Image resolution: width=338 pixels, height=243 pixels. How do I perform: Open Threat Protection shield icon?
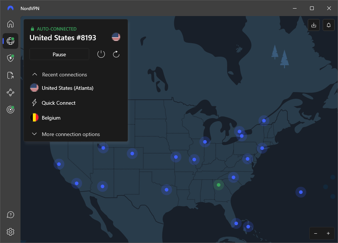click(10, 58)
